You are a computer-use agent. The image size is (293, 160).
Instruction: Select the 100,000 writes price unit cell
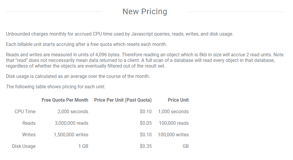(173, 135)
